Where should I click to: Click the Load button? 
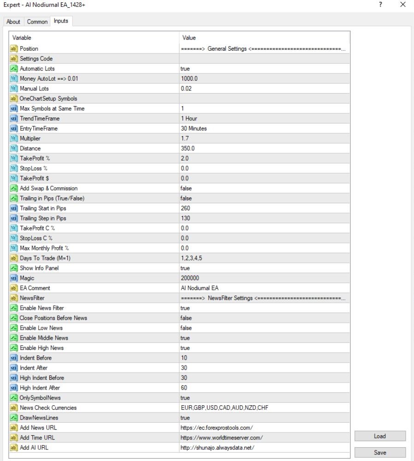(380, 436)
